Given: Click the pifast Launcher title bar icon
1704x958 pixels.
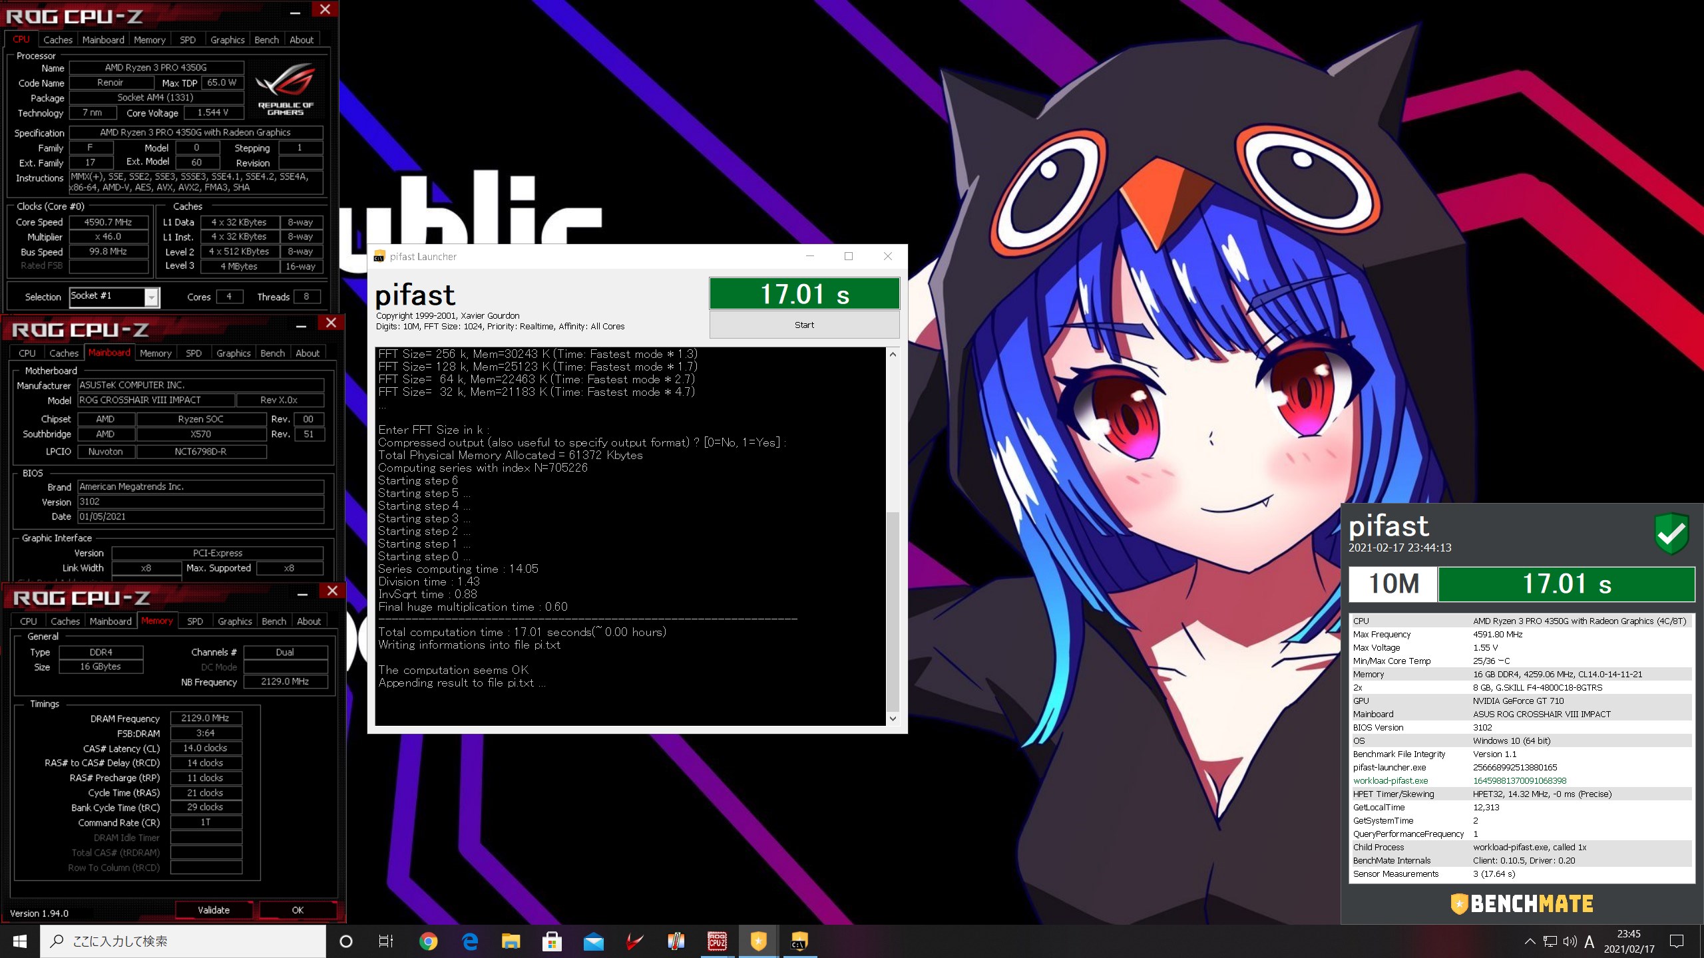Looking at the screenshot, I should point(379,257).
